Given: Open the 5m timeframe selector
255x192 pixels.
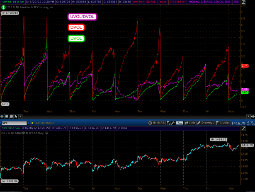Looking at the screenshot, I should (180, 123).
